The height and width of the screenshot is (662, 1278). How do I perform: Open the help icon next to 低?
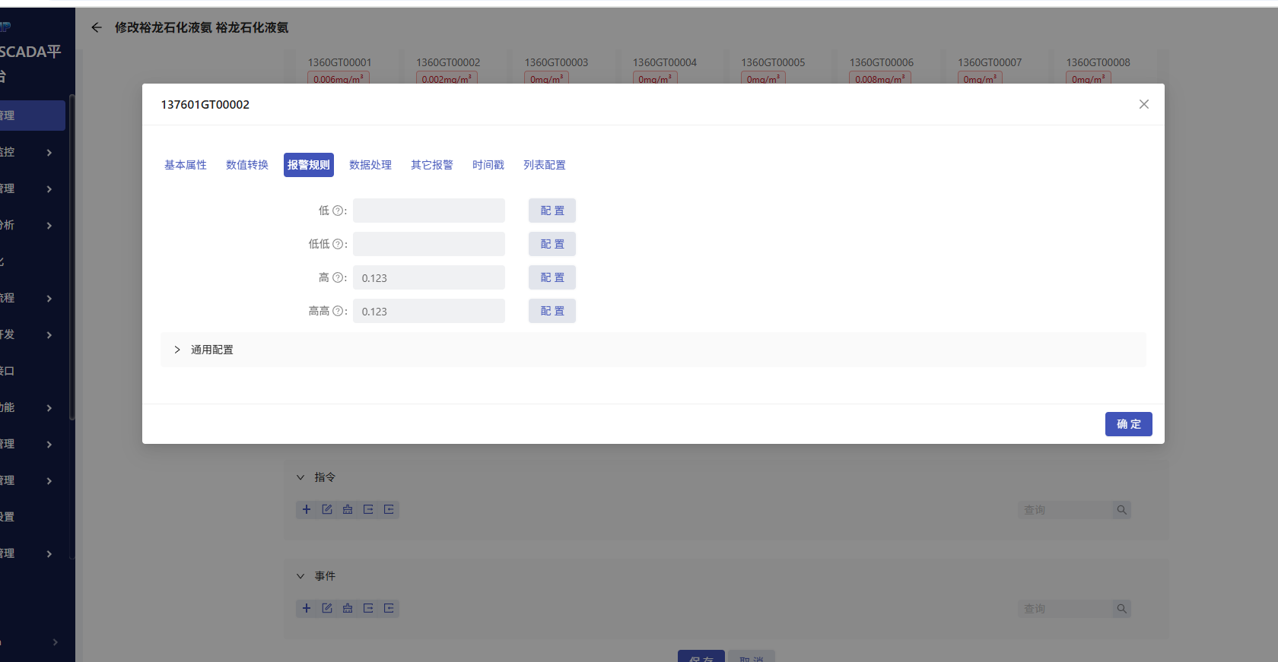point(339,211)
